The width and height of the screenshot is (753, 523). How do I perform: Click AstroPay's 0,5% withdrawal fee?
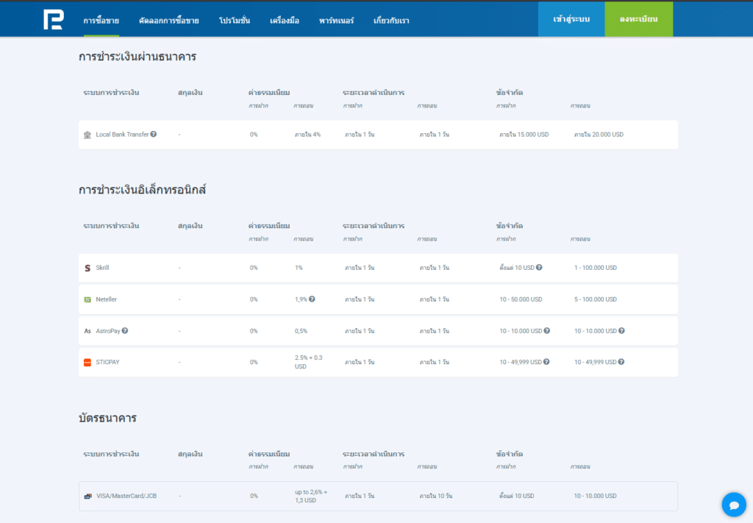[301, 331]
